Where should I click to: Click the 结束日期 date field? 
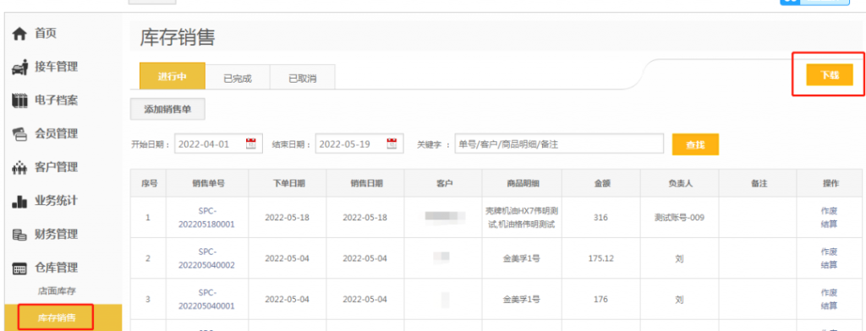click(359, 144)
